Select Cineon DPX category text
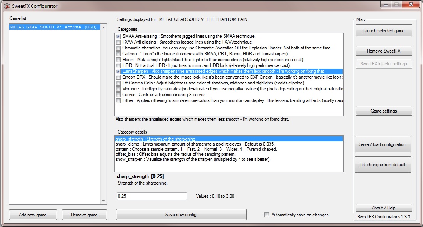The width and height of the screenshot is (423, 227). 233,77
